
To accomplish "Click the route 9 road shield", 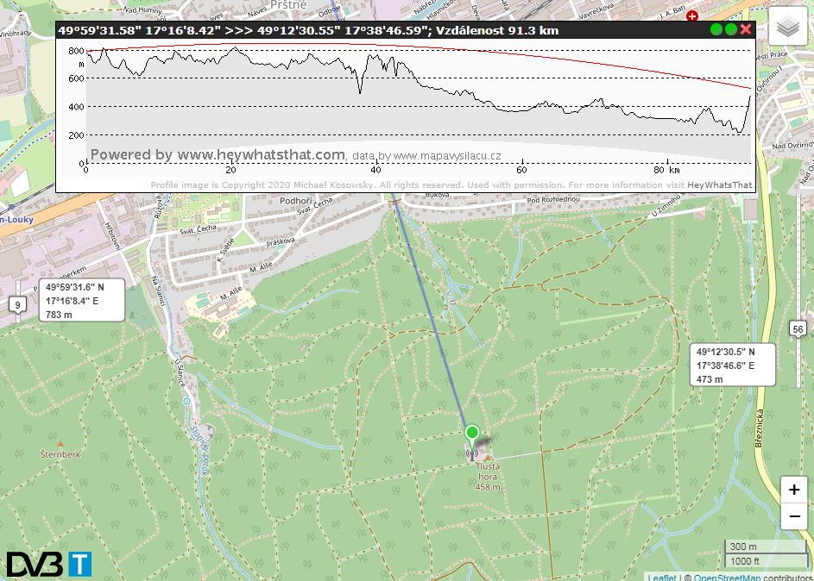I will [x=16, y=305].
